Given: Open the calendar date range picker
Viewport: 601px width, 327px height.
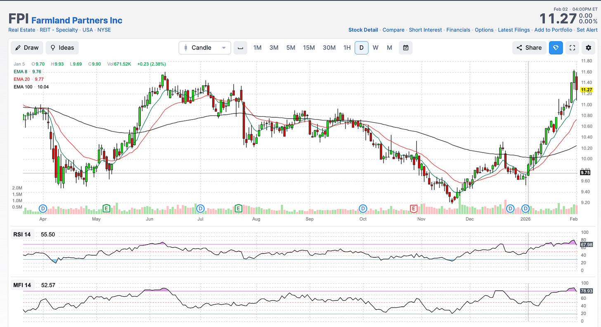Looking at the screenshot, I should [405, 47].
